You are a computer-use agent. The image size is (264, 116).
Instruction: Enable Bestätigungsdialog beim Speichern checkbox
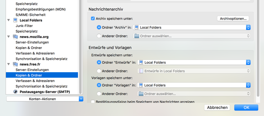pos(93,102)
